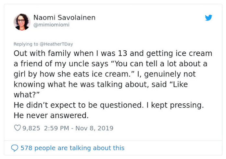
Task: Click the 9,825 likes count
Action: pyautogui.click(x=31, y=128)
